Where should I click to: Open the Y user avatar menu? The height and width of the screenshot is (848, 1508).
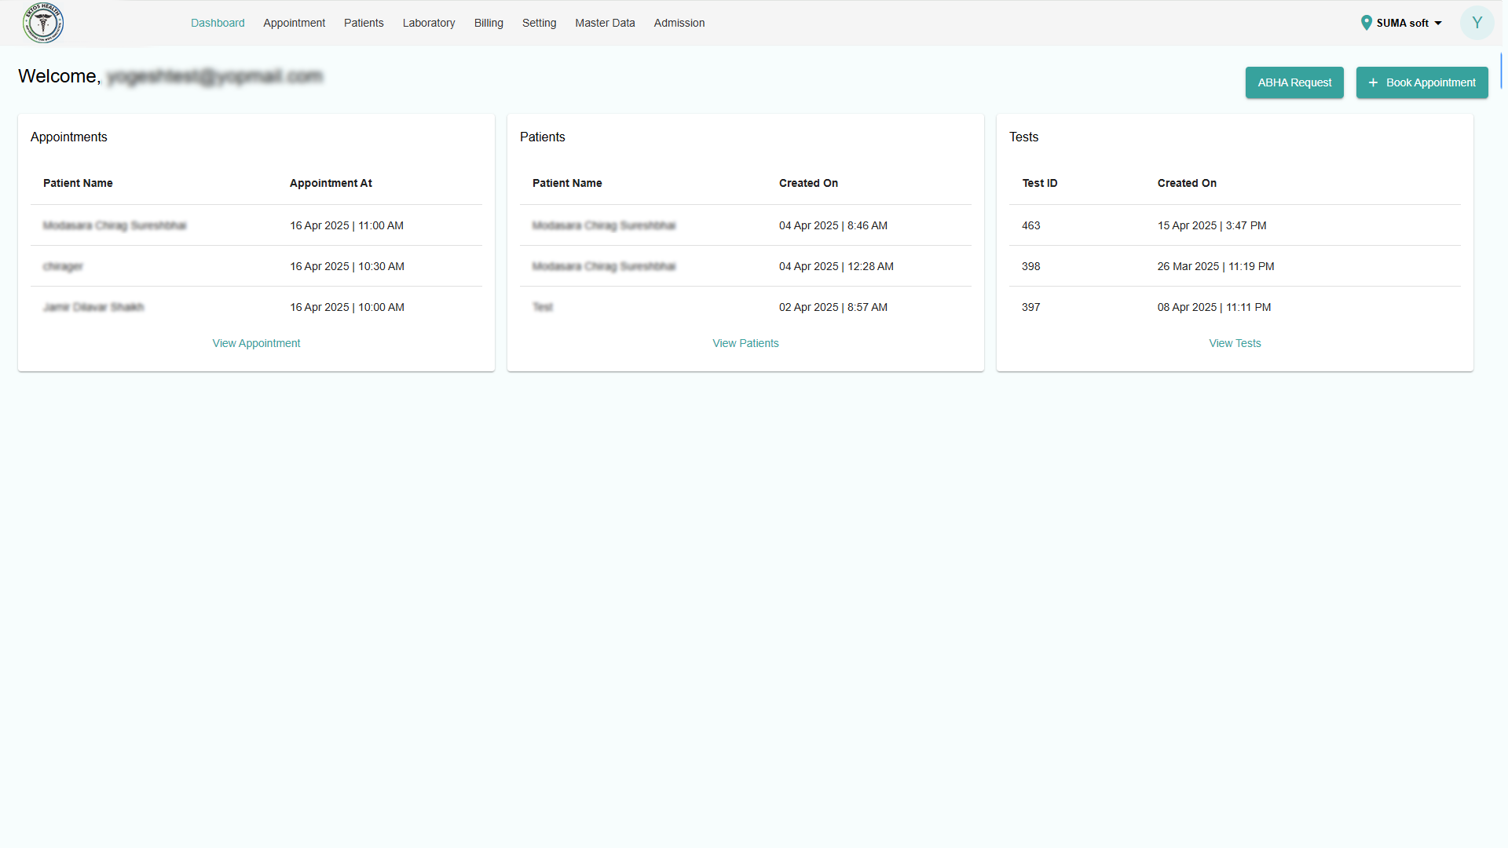[1477, 23]
